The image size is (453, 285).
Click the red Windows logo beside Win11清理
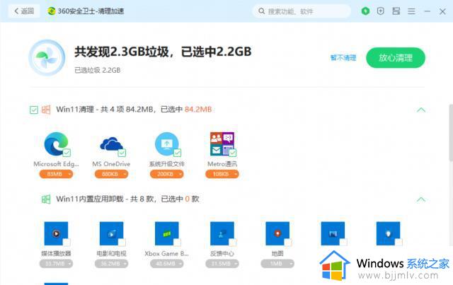[46, 110]
